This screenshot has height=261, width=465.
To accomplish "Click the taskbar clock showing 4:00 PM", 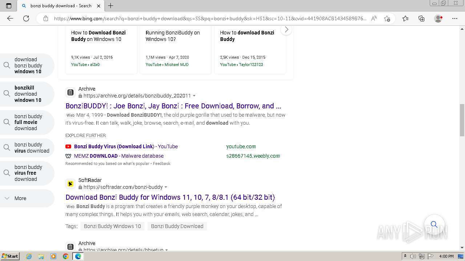I will click(x=446, y=256).
